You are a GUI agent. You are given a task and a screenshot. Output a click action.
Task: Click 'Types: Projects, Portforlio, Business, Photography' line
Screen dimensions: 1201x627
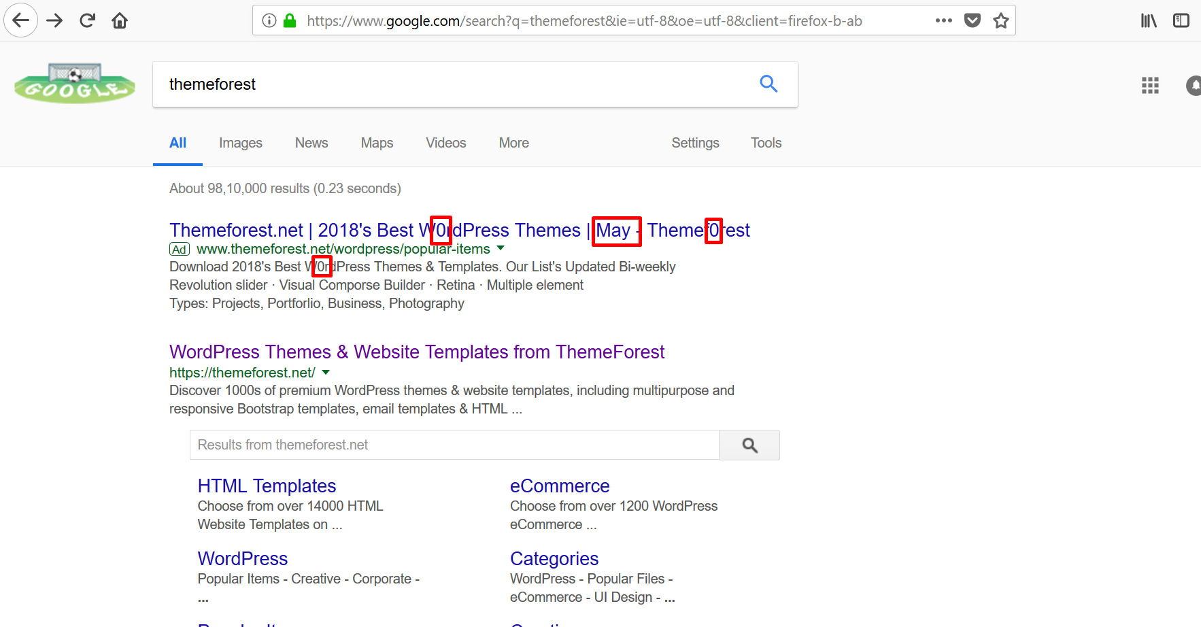(317, 303)
